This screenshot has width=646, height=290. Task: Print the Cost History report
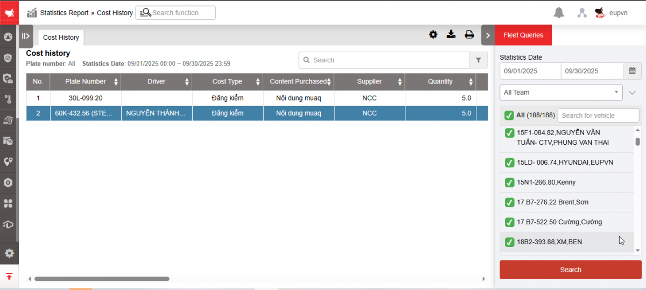pos(469,35)
